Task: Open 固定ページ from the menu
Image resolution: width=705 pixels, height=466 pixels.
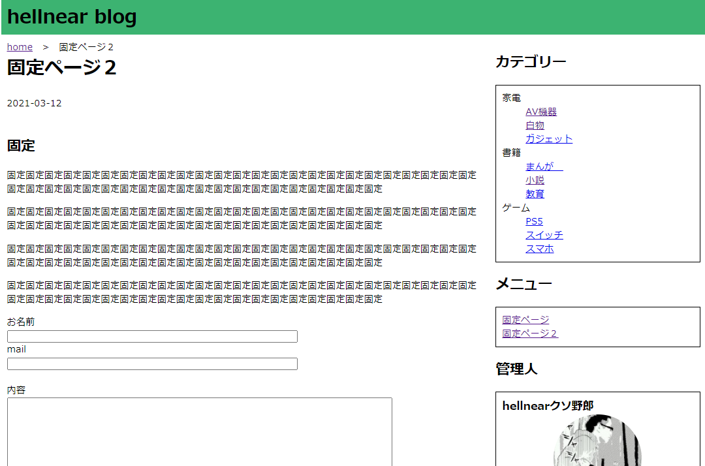Action: (x=525, y=320)
